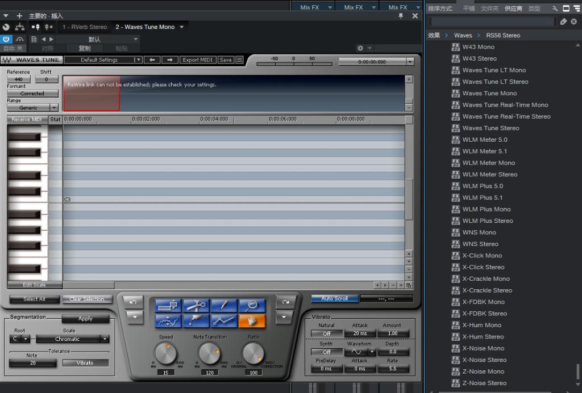Open Range Generic dropdown
Screen dimensions: 582x393
tap(32, 107)
